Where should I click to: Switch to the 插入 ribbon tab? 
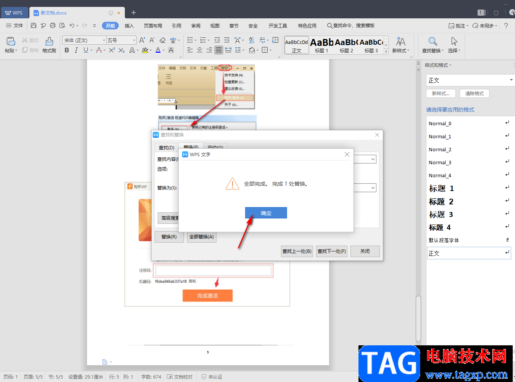coord(129,26)
